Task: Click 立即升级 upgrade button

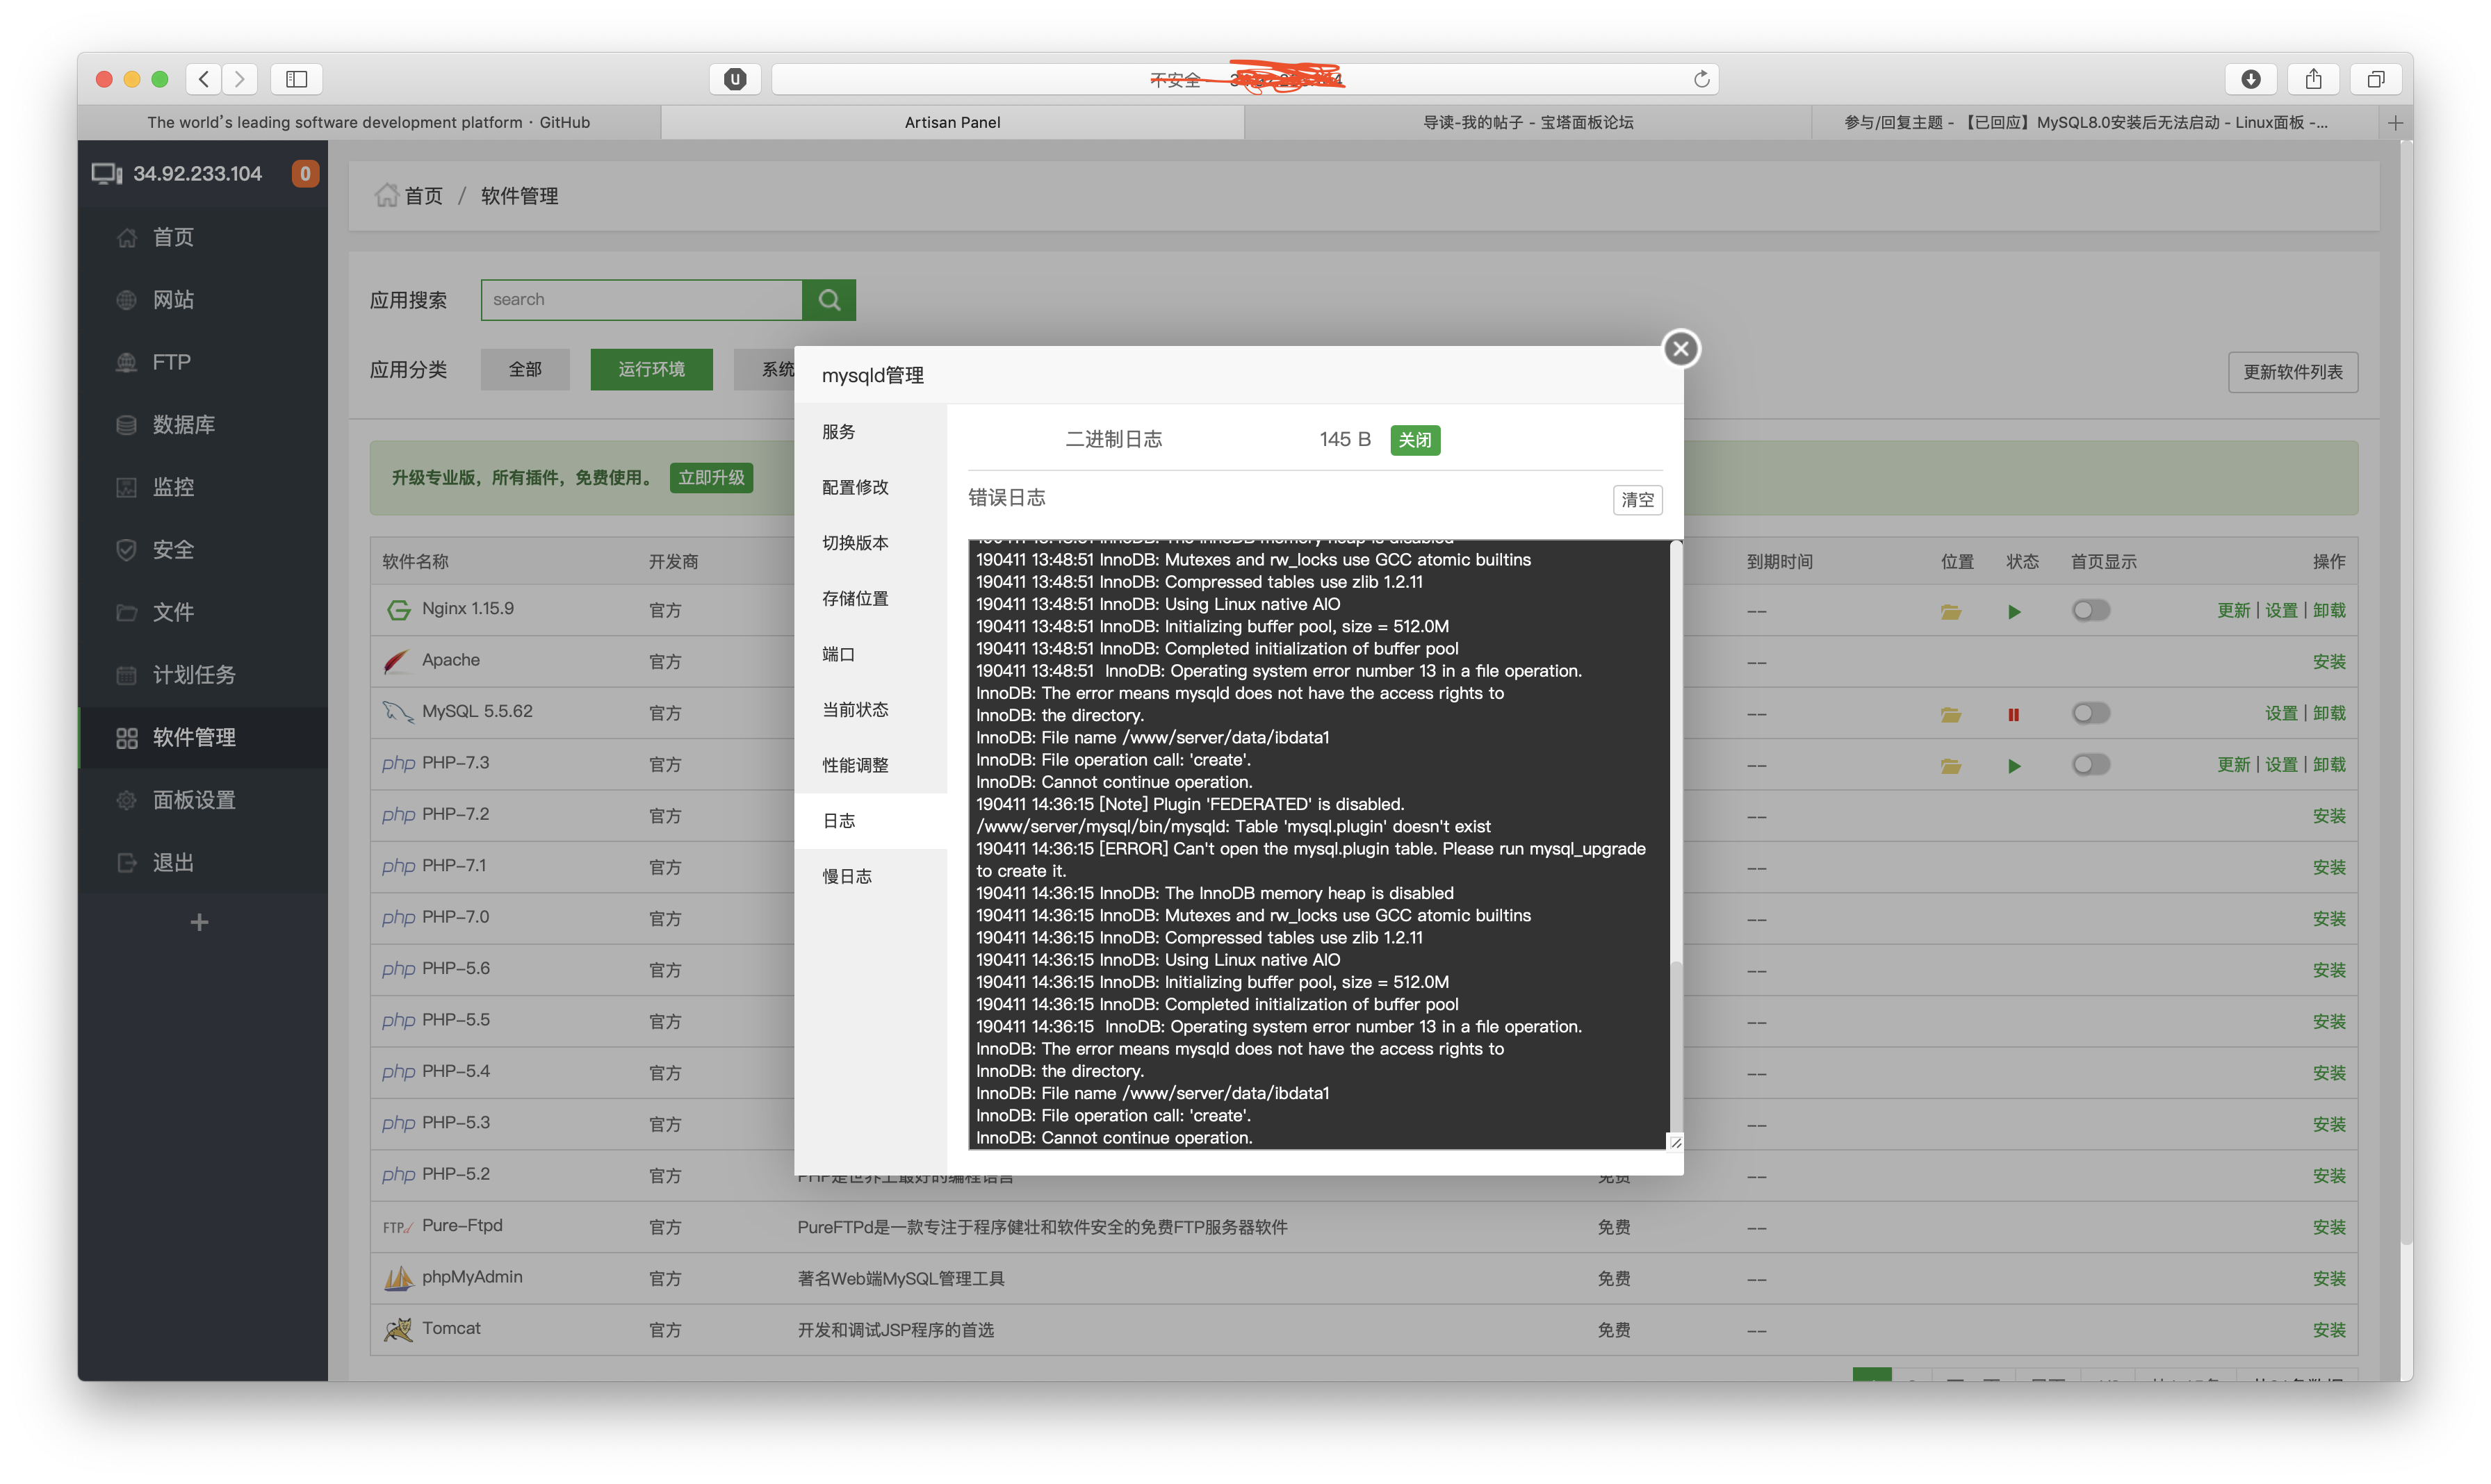Action: click(711, 478)
